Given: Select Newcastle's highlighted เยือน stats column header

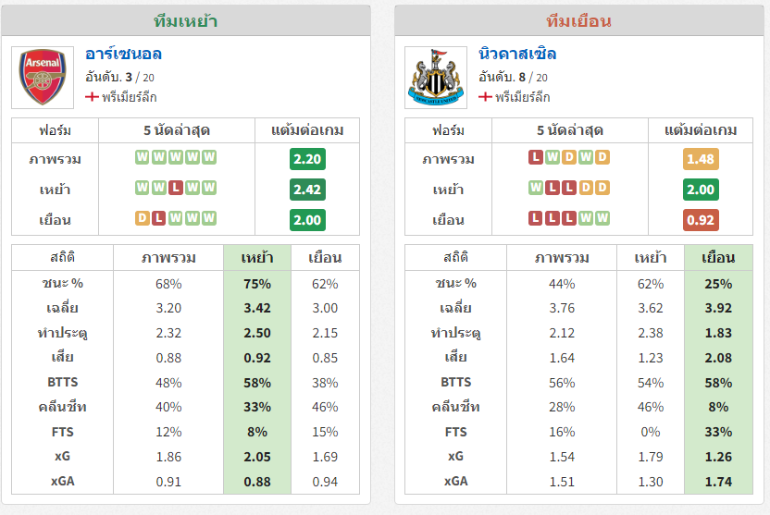Looking at the screenshot, I should [718, 257].
